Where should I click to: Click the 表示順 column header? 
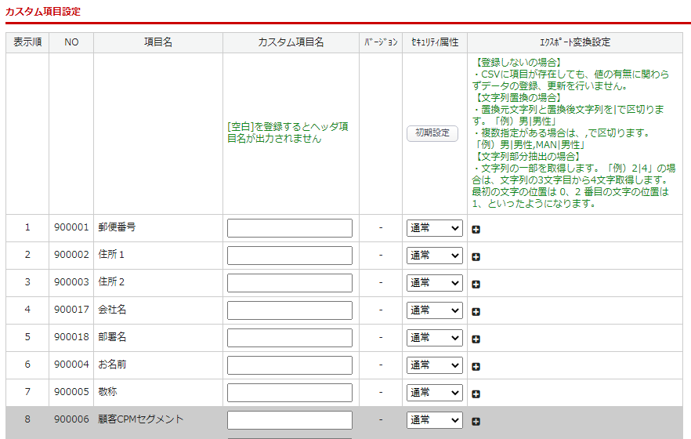click(x=27, y=42)
